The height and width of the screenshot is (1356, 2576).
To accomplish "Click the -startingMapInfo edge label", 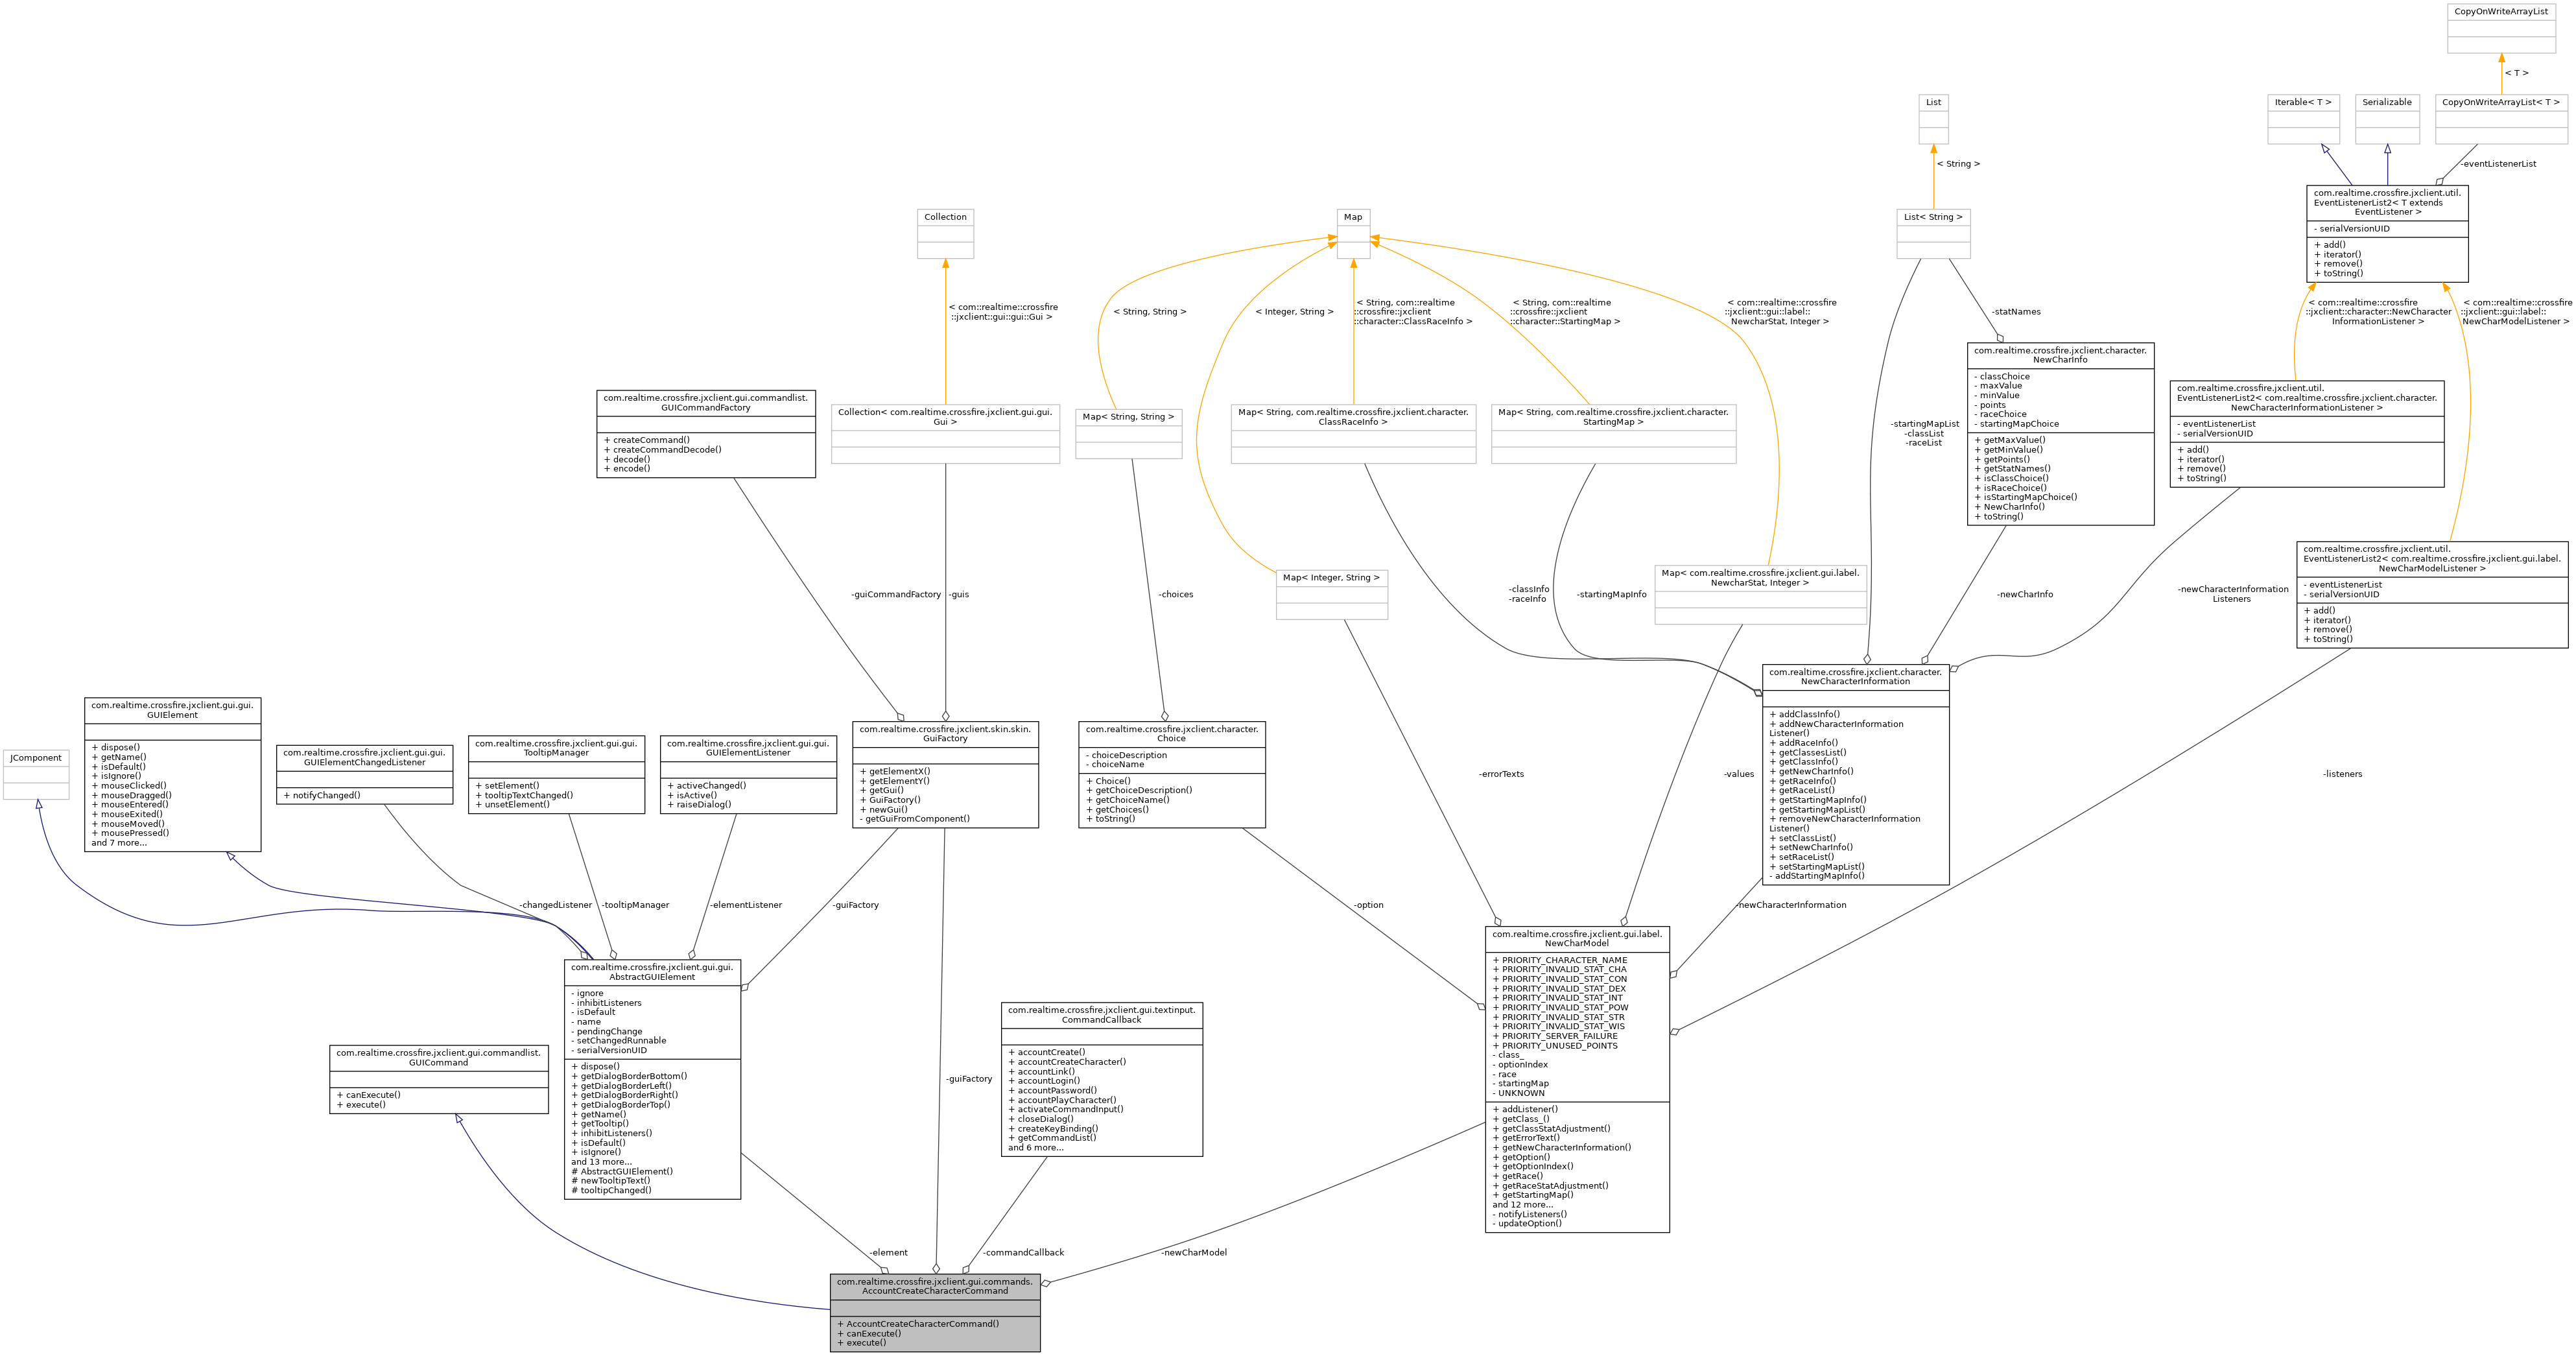I will pos(1612,594).
